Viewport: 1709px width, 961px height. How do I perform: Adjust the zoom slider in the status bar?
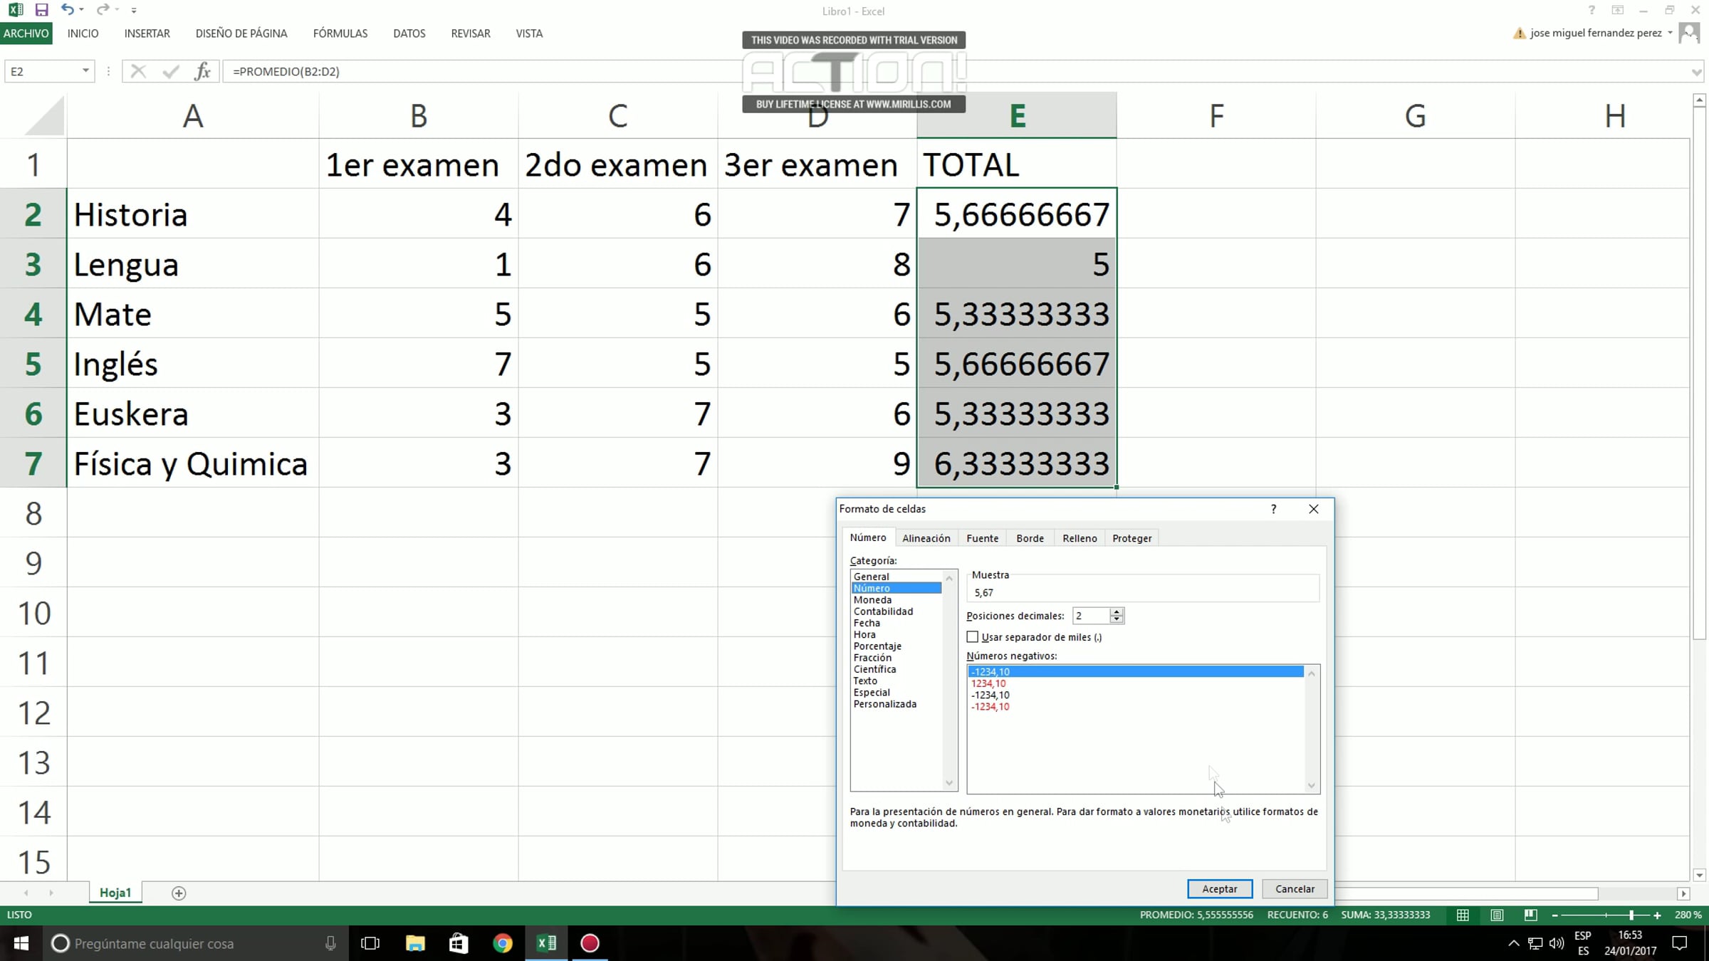point(1631,915)
